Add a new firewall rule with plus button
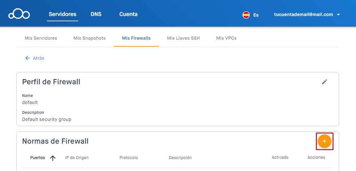 tap(325, 141)
